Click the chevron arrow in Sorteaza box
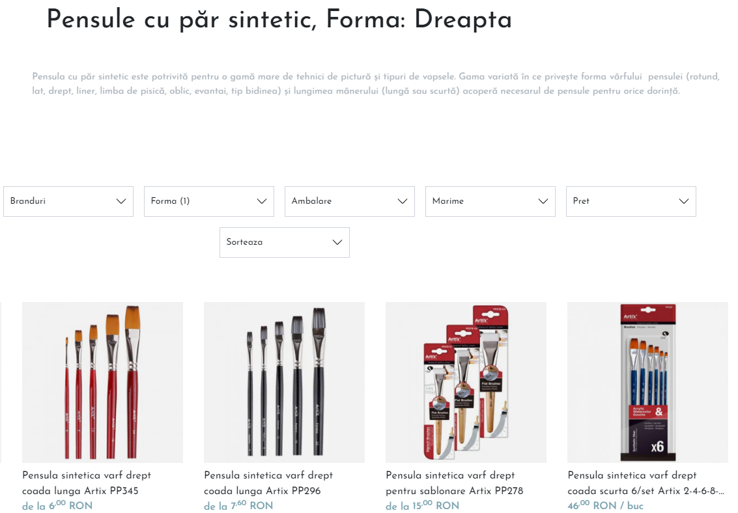This screenshot has width=738, height=513. click(x=337, y=242)
